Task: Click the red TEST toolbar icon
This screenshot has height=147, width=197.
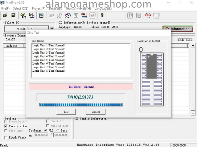Action: [x=148, y=15]
